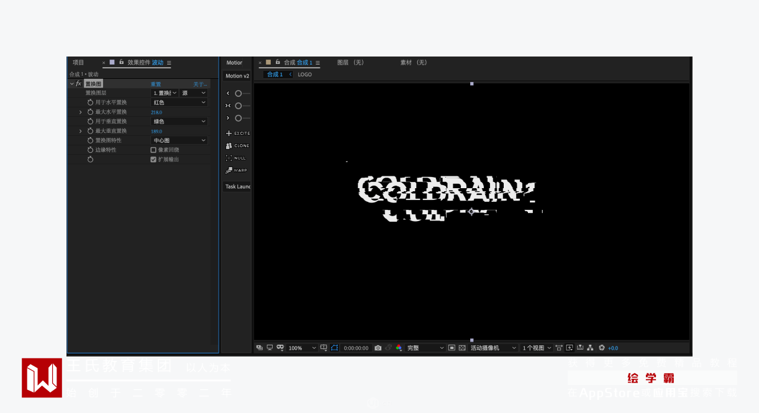Open the 绿色 channel dropdown

coord(180,122)
